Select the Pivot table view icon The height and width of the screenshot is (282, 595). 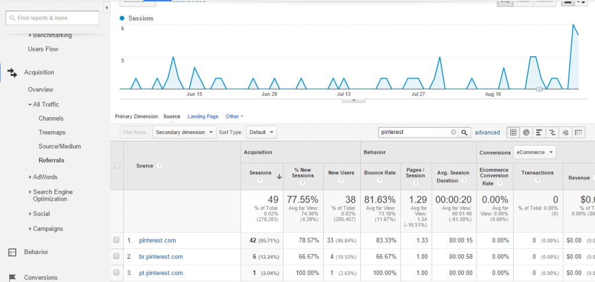(x=579, y=132)
